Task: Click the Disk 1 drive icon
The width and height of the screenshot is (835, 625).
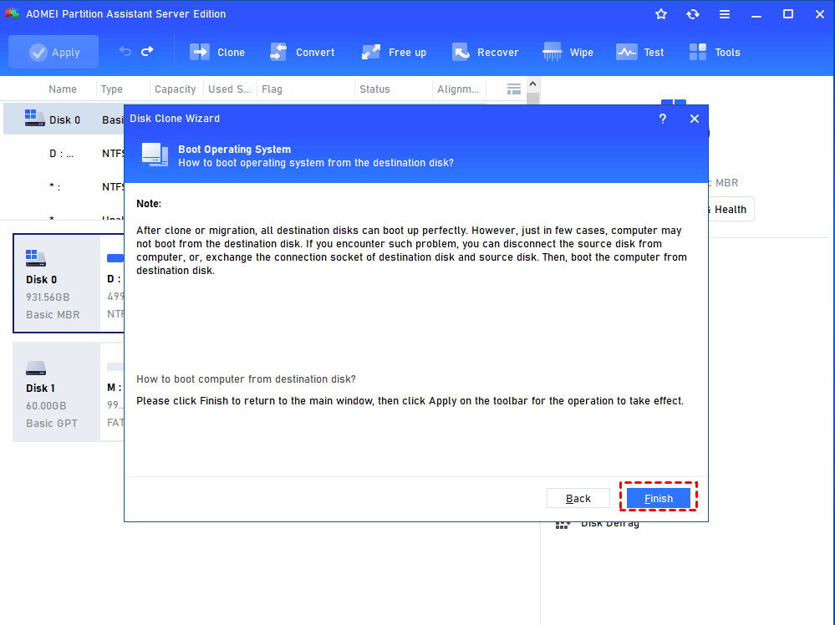Action: click(x=36, y=368)
